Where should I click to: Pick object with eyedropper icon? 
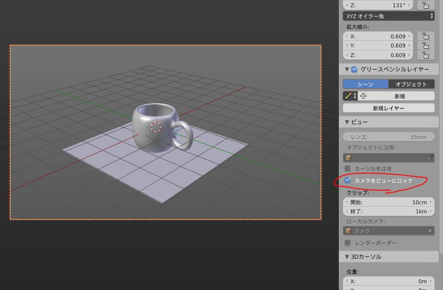(x=430, y=158)
